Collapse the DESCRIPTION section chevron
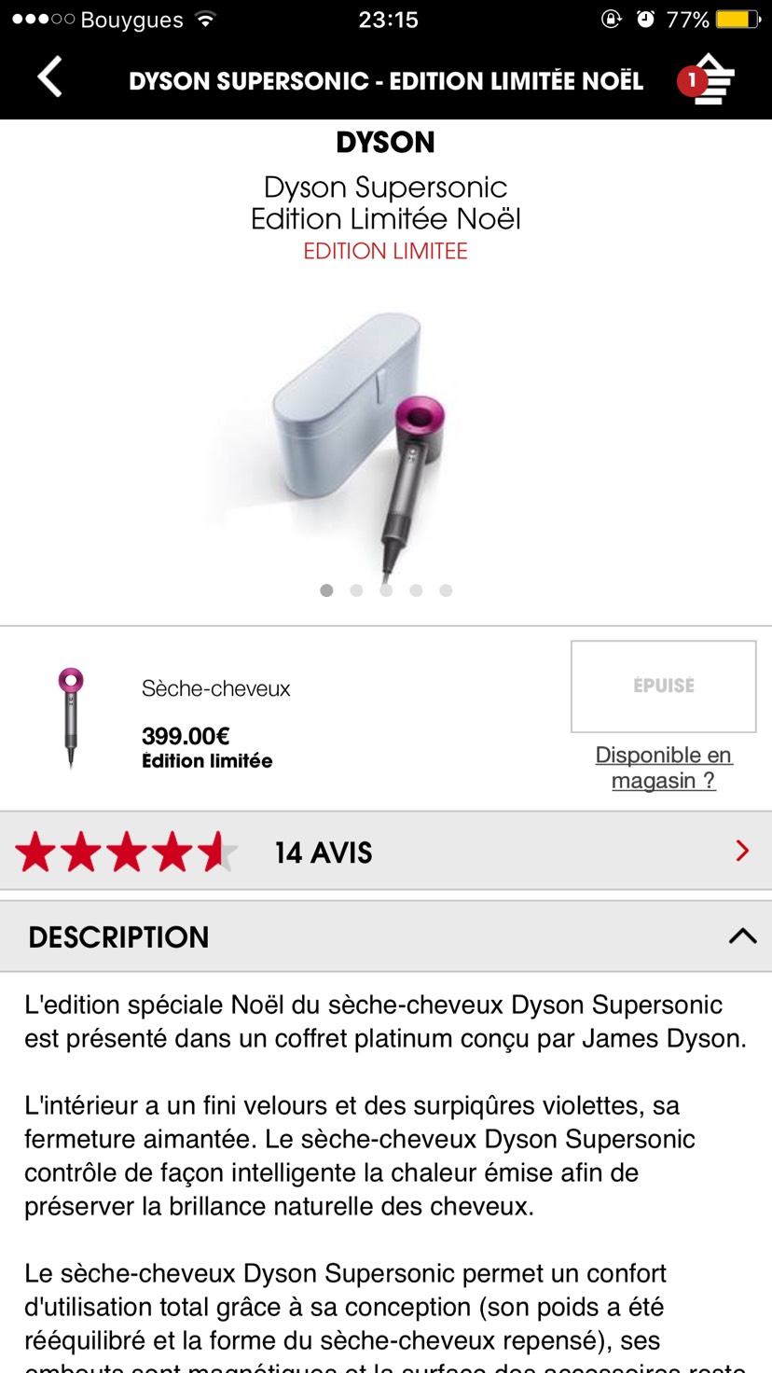The width and height of the screenshot is (772, 1373). click(x=742, y=936)
